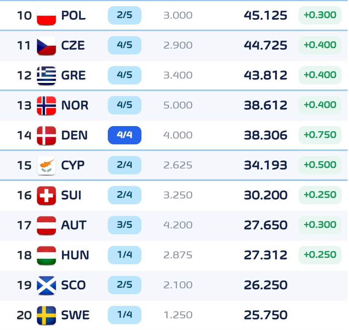
Task: Click Norway's total coefficient 38.612
Action: [266, 105]
